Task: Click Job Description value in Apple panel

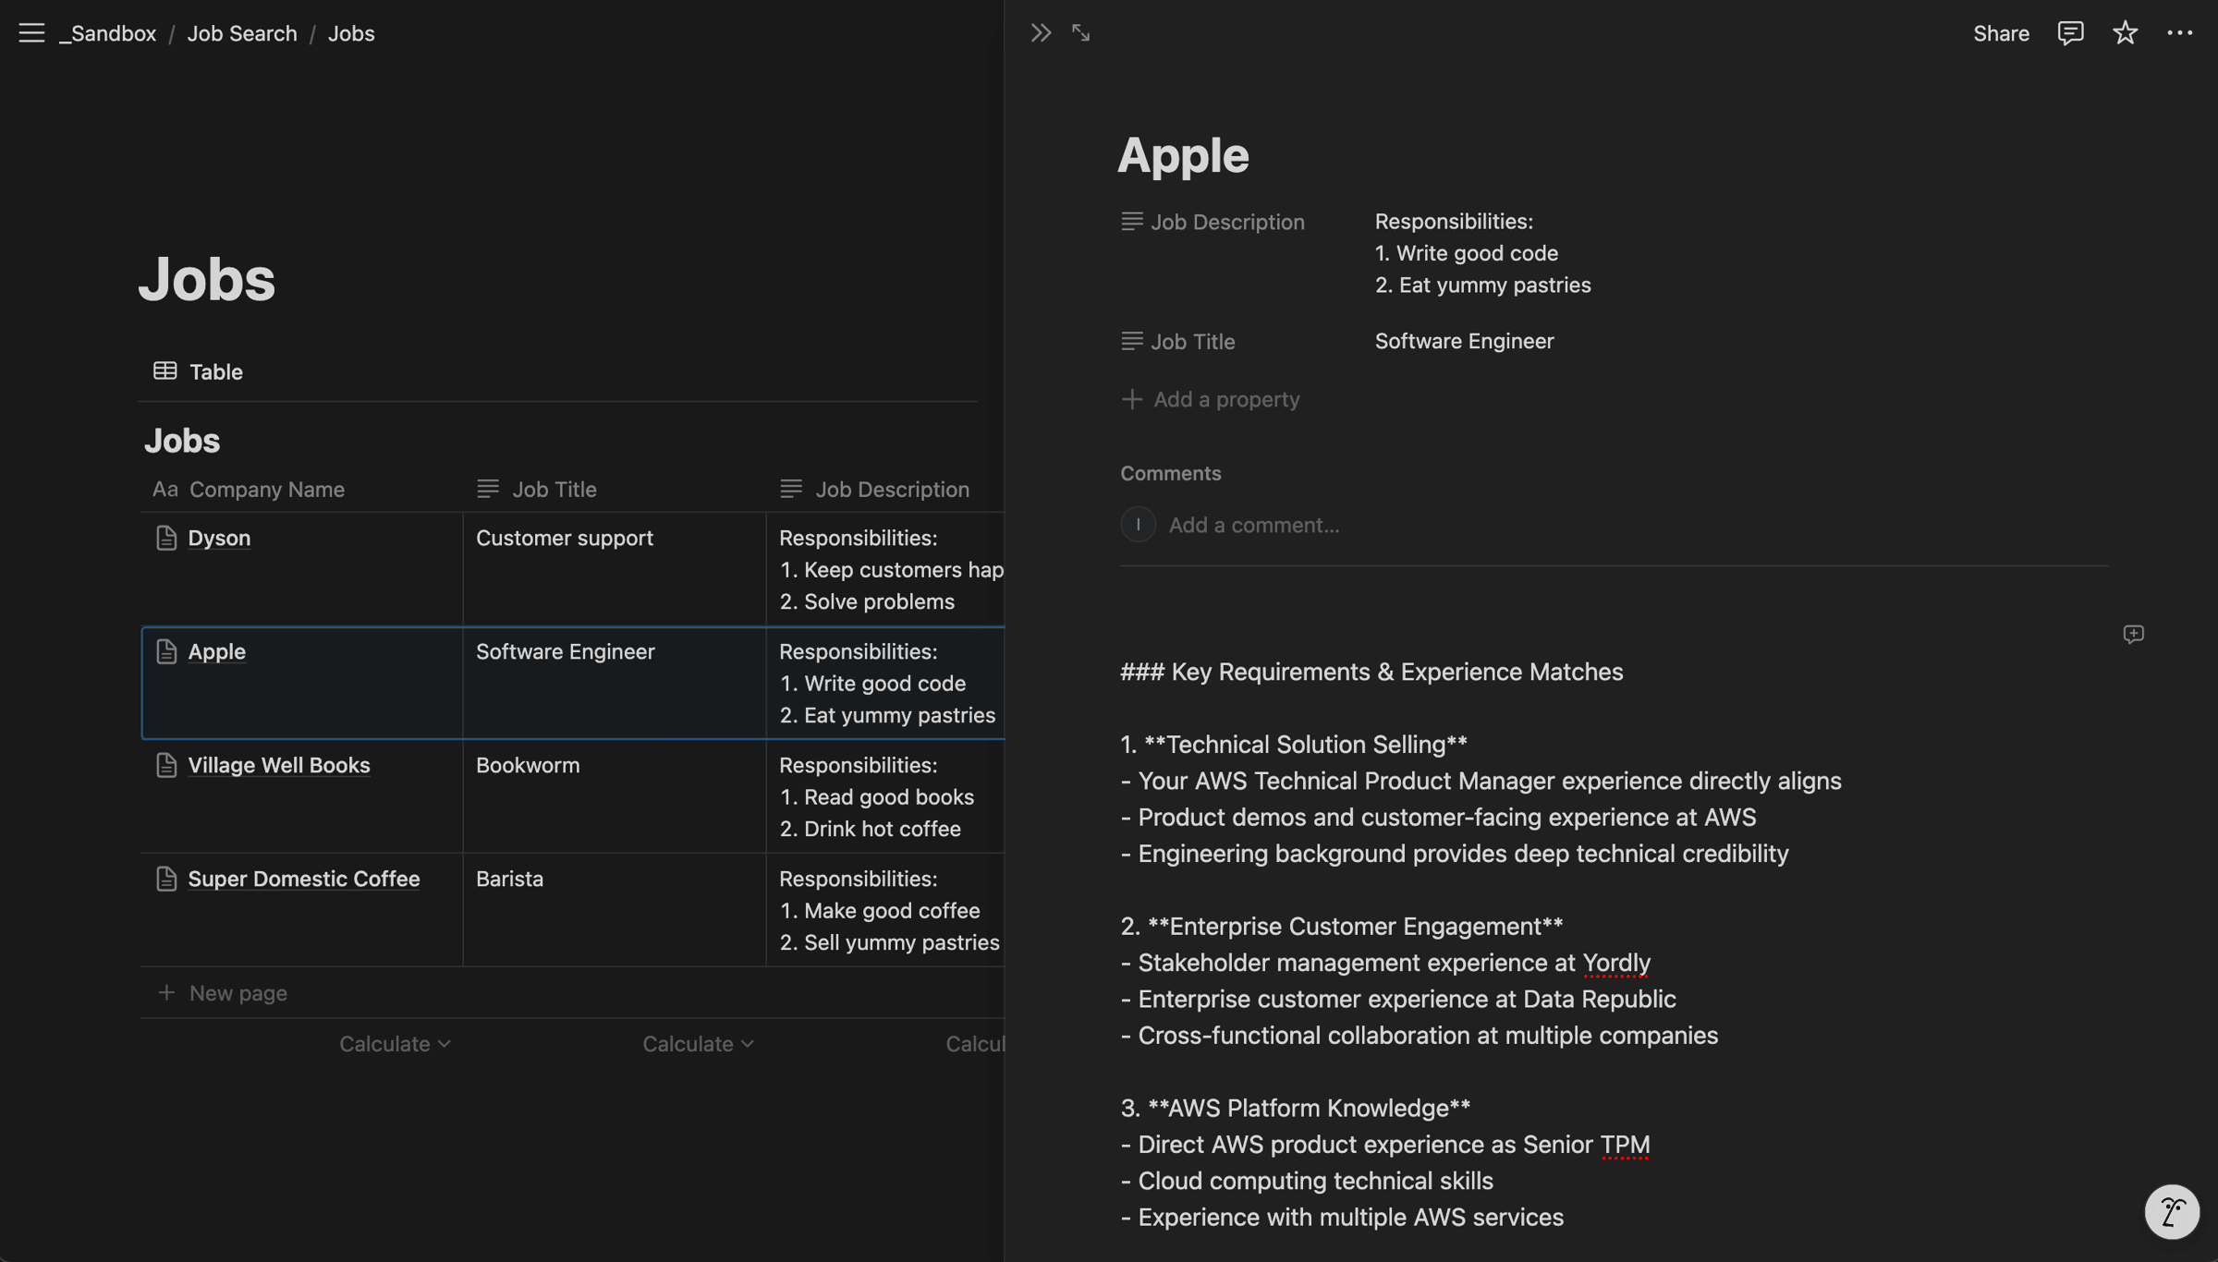Action: (x=1482, y=253)
